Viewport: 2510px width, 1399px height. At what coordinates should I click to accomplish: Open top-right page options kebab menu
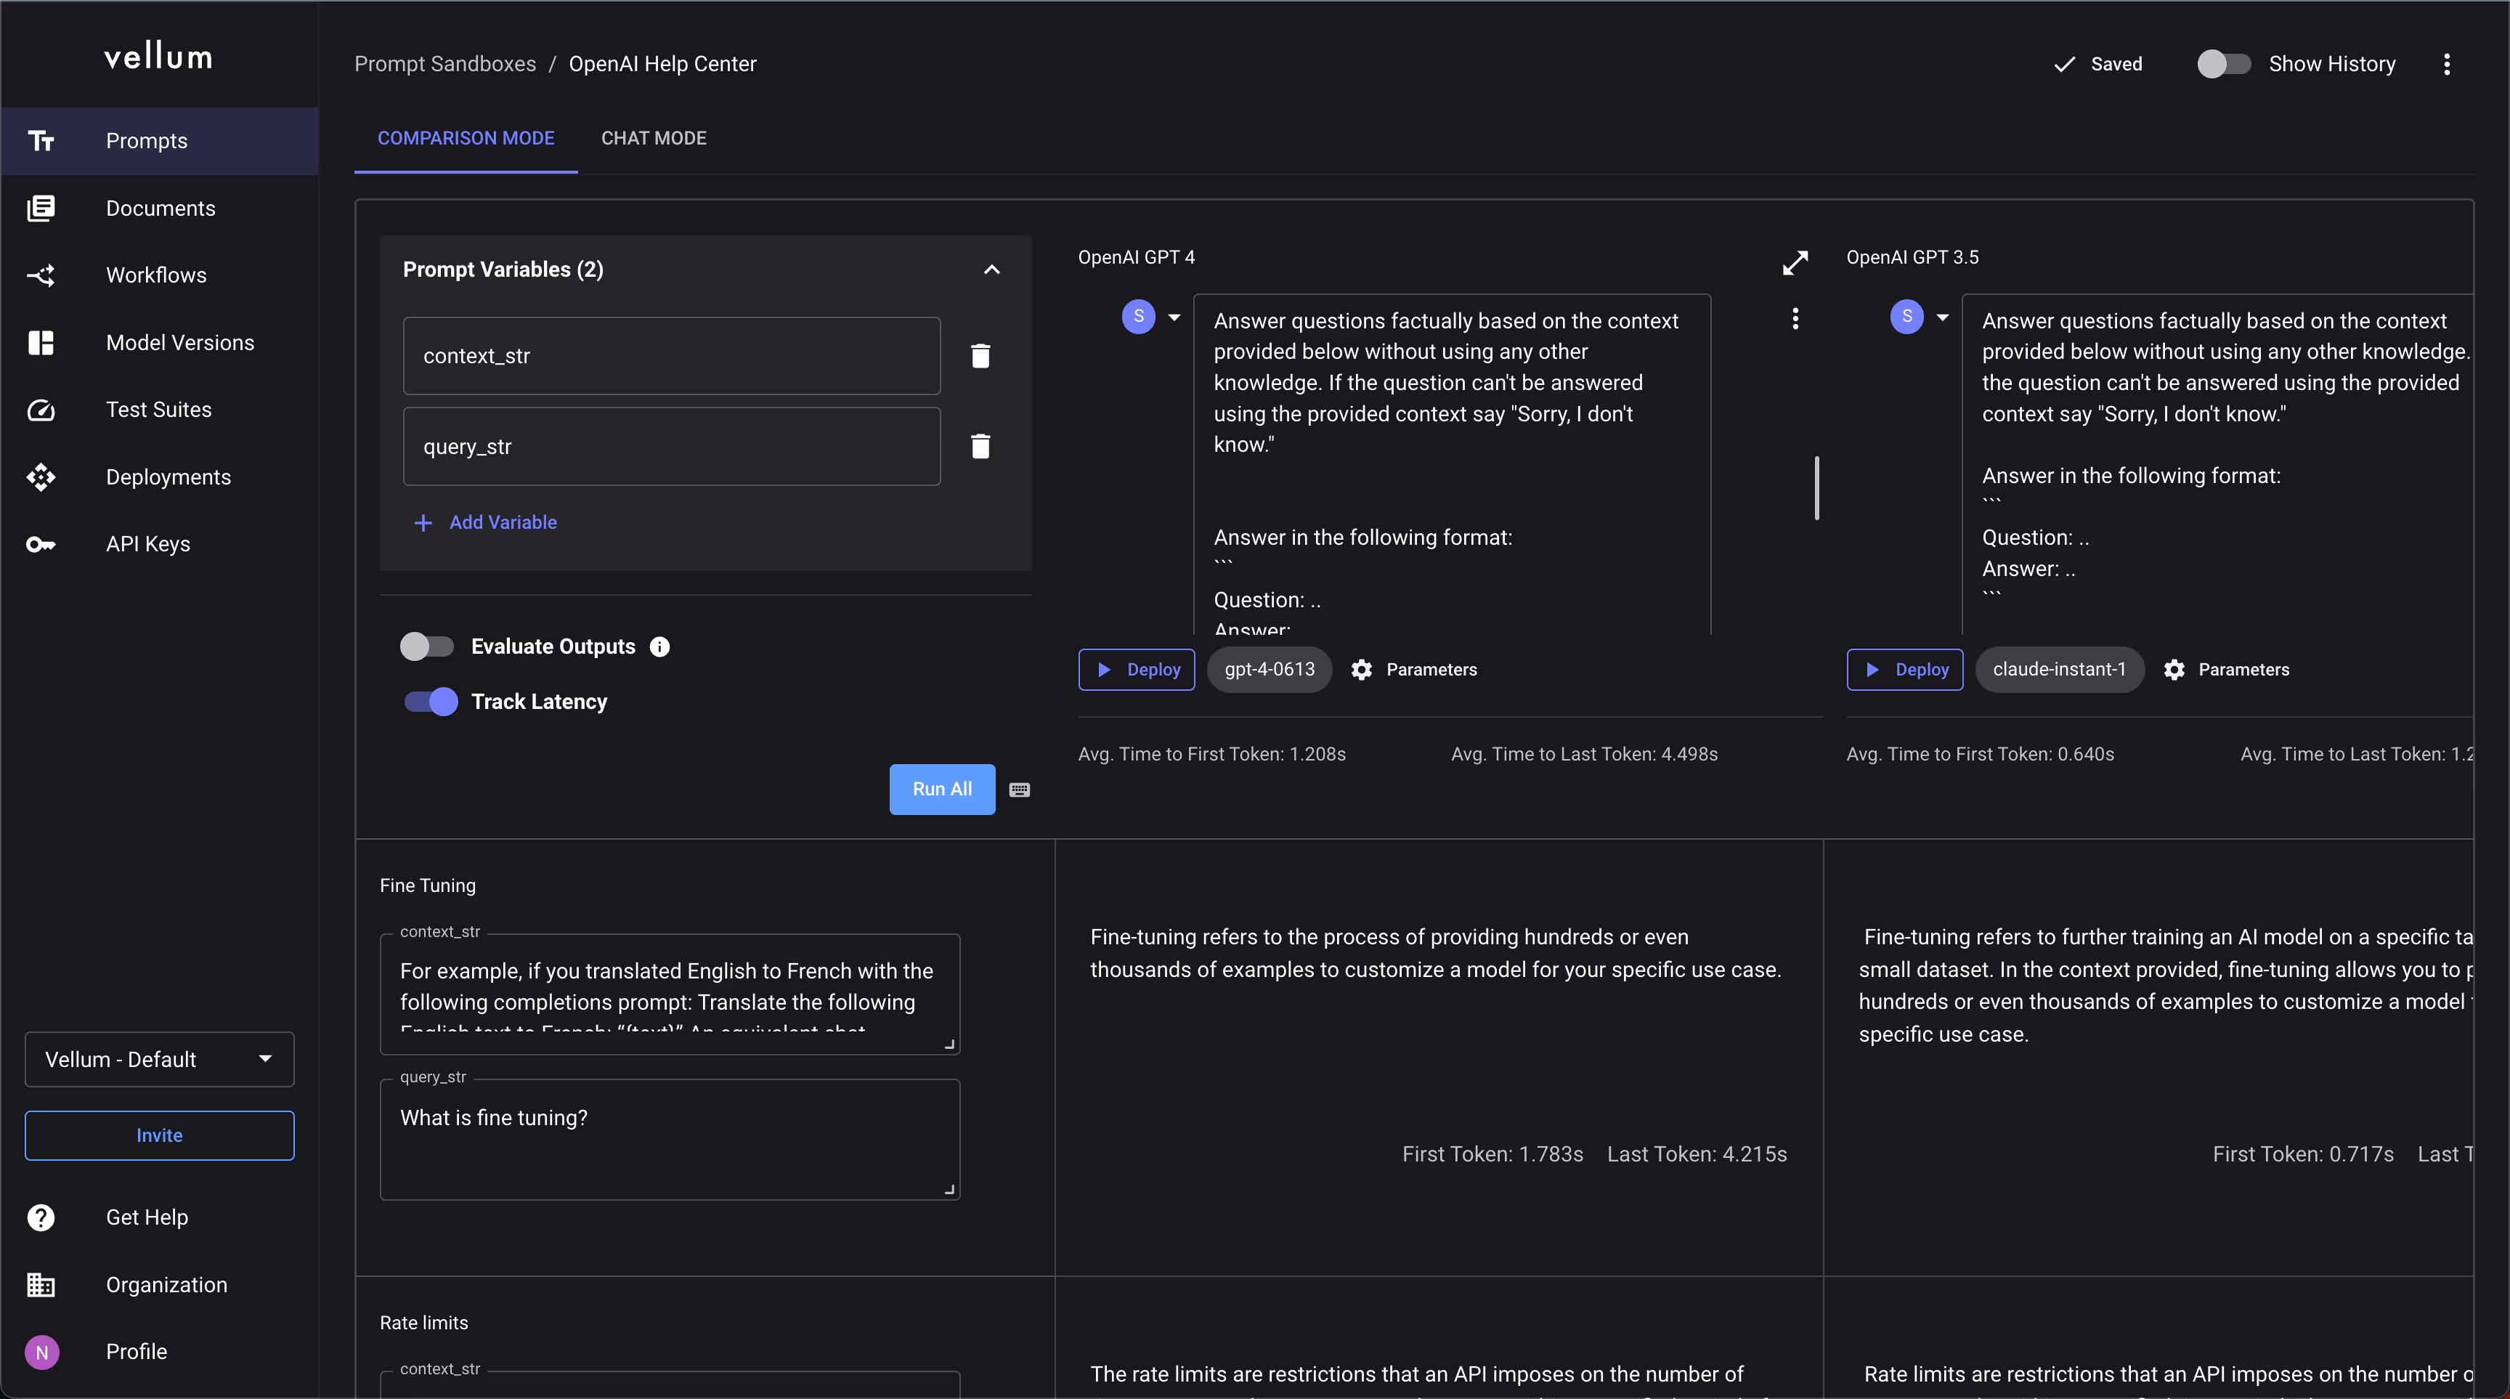click(x=2447, y=65)
